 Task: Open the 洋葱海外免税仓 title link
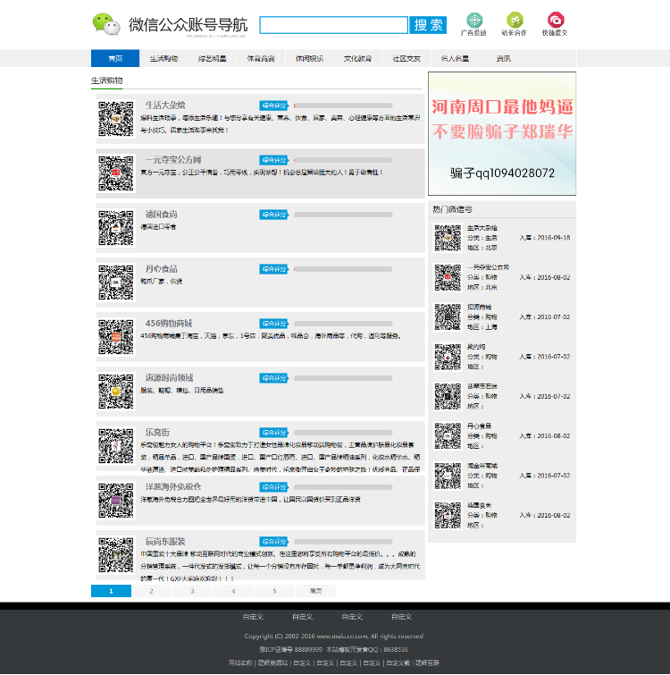[173, 487]
